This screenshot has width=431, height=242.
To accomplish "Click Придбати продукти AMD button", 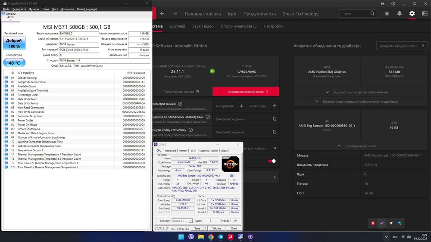I will coord(402,46).
